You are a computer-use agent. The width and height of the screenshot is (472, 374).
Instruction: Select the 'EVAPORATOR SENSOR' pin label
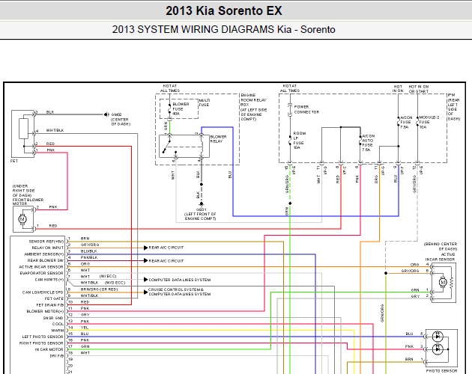point(41,273)
